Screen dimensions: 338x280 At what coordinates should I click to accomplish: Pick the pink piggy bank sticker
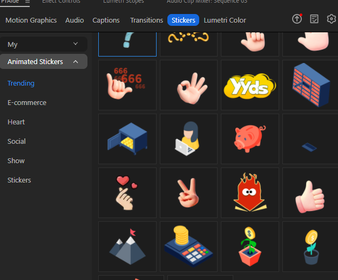(250, 139)
